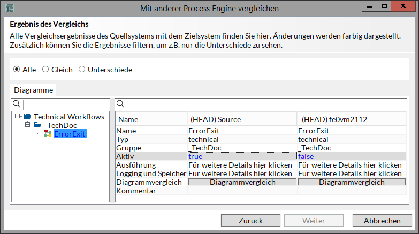Click the Name column header
Screen dimensions: 419x234
(x=151, y=119)
